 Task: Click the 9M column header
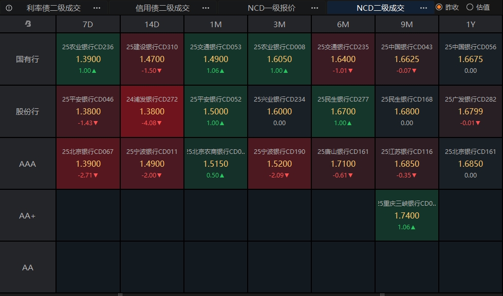pos(407,24)
